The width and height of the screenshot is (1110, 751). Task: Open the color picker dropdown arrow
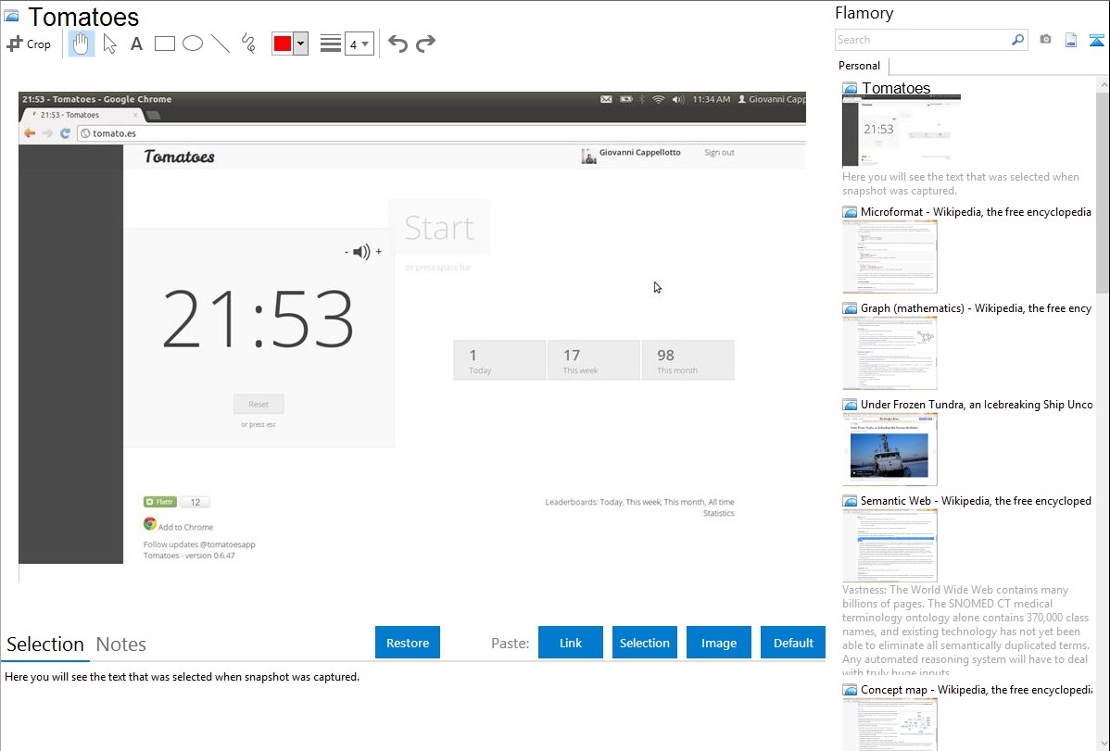point(300,44)
